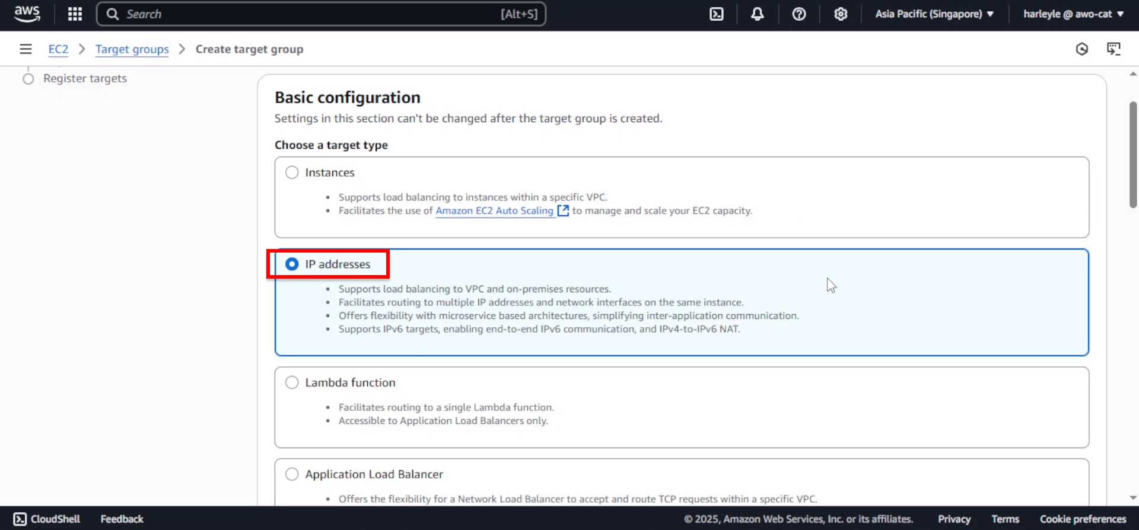Click the AWS logo home icon
This screenshot has width=1139, height=530.
27,14
